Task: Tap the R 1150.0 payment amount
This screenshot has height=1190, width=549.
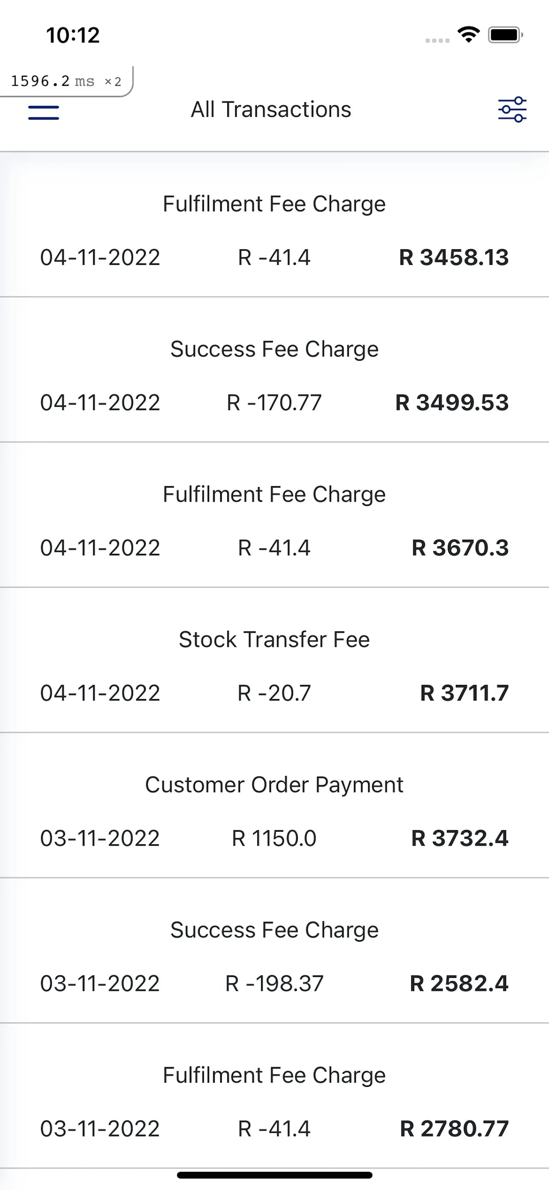Action: (274, 838)
